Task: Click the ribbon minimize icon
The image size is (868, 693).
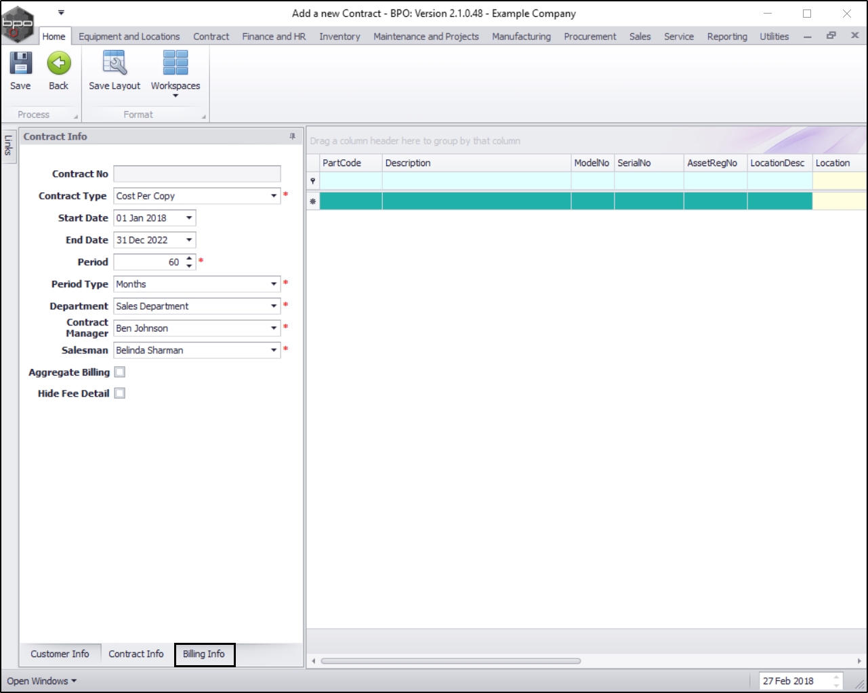Action: click(x=808, y=37)
